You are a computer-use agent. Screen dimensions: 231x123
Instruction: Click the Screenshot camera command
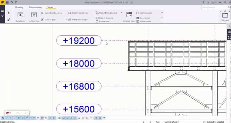(143, 18)
